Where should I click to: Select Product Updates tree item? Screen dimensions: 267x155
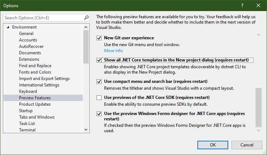tap(35, 104)
